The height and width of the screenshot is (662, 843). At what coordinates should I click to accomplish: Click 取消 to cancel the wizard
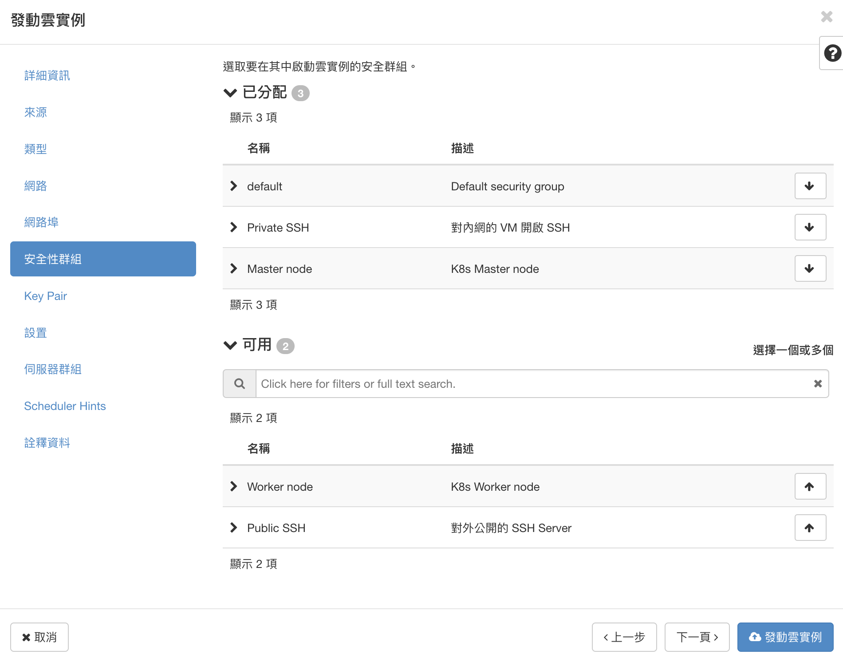coord(39,637)
